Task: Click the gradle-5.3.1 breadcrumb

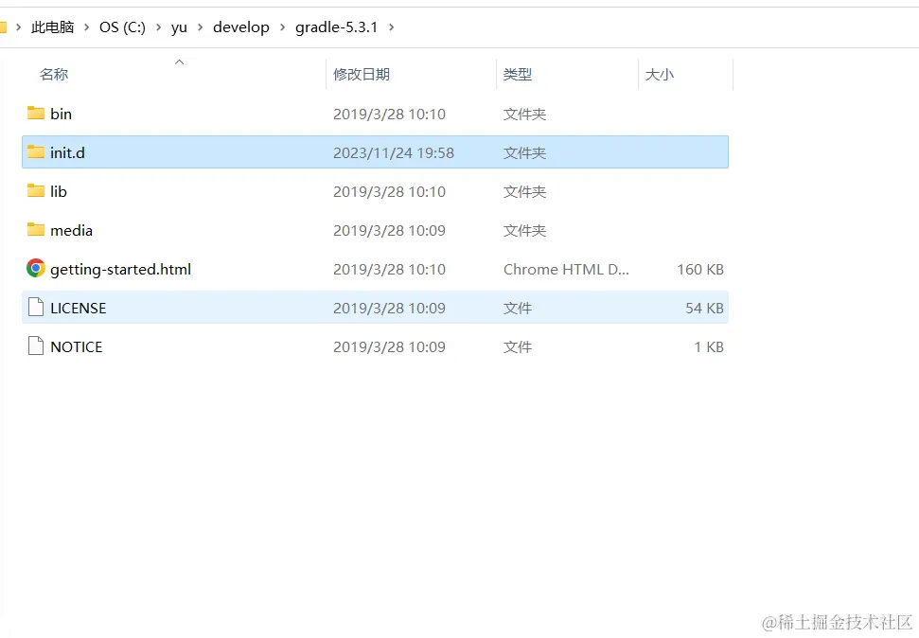Action: click(336, 27)
